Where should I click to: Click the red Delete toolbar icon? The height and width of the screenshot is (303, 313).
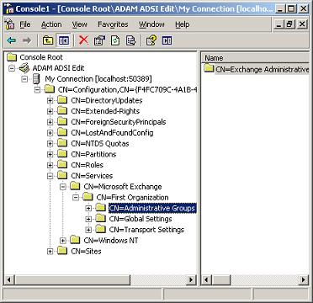pos(83,40)
